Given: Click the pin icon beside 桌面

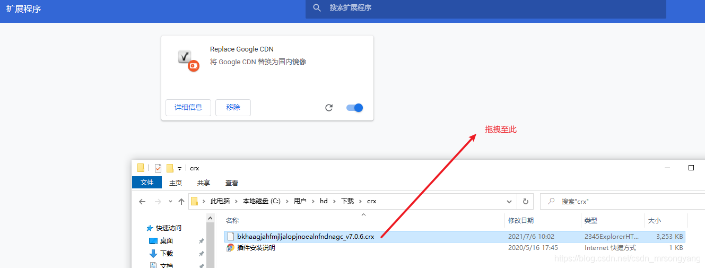Looking at the screenshot, I should (201, 241).
